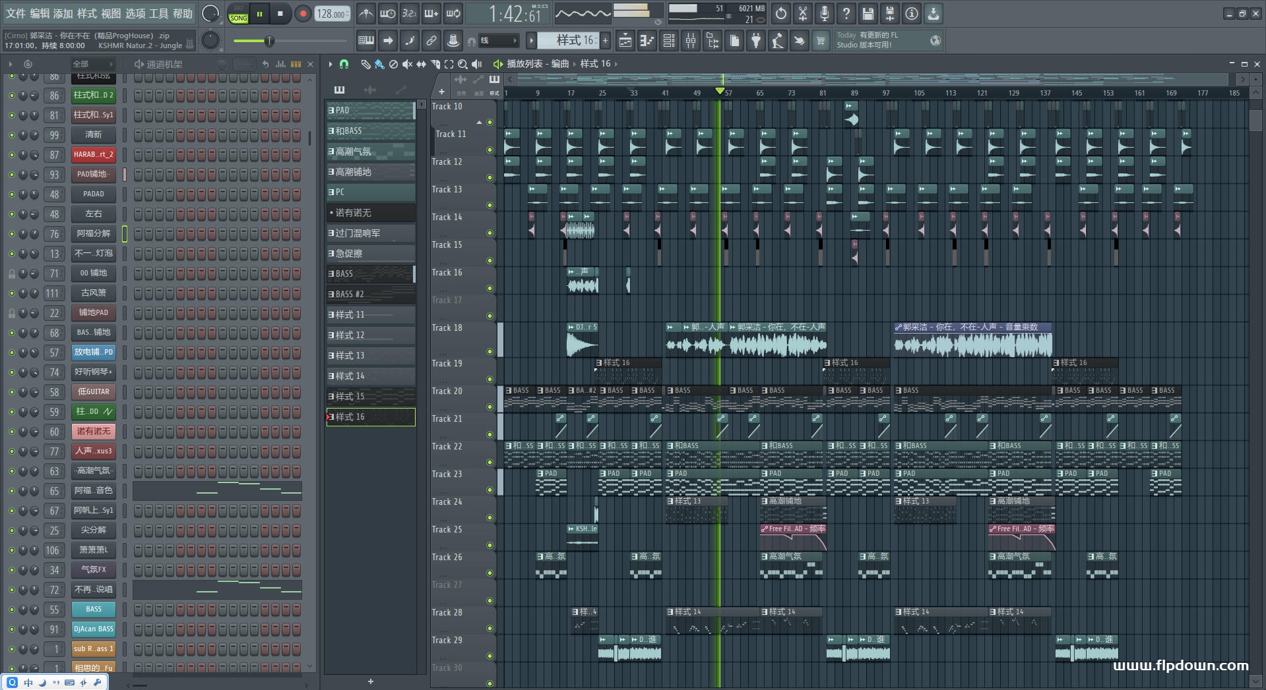This screenshot has height=690, width=1266.
Task: Select the paint brush tool in playlist
Action: tap(379, 64)
